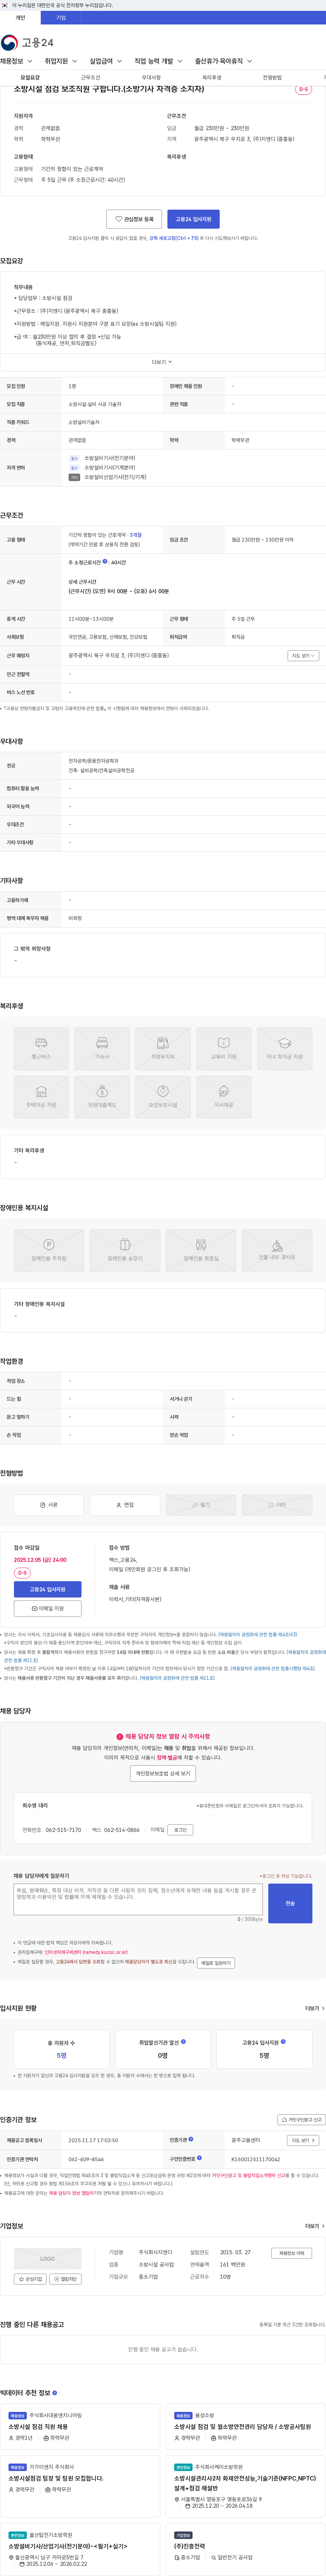The width and height of the screenshot is (326, 2576).
Task: Click 고용24 입사지원 under 접수 마감일
Action: 48,1589
